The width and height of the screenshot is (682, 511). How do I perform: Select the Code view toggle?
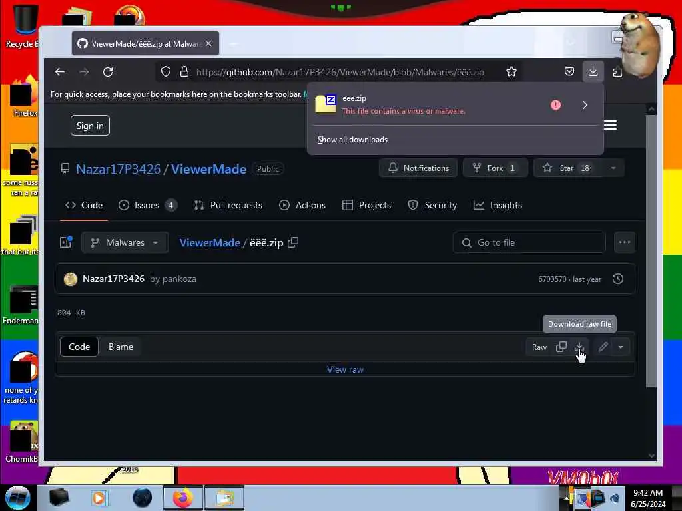tap(79, 347)
